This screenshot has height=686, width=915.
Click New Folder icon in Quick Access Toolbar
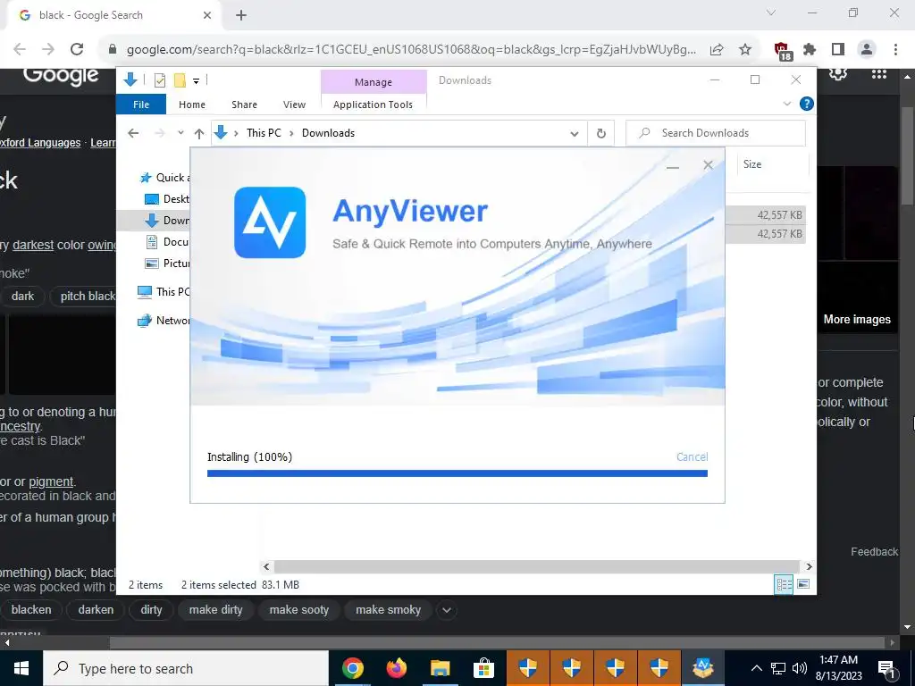(180, 80)
